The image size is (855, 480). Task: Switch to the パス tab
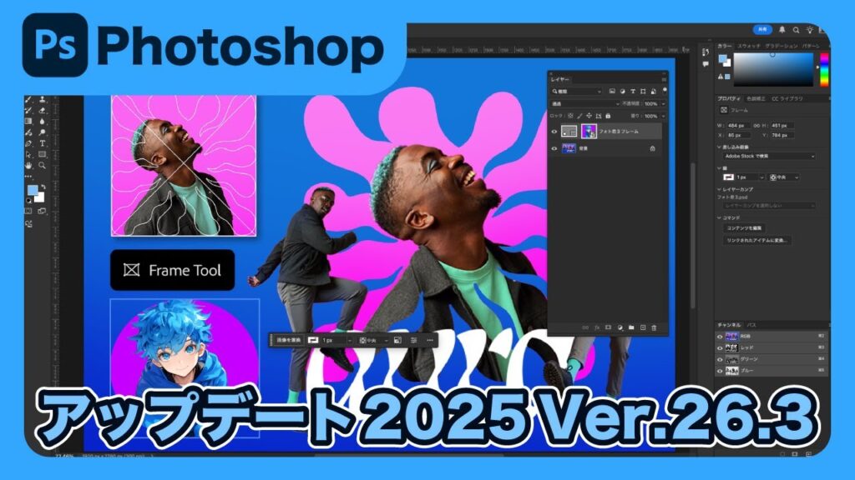[x=751, y=325]
